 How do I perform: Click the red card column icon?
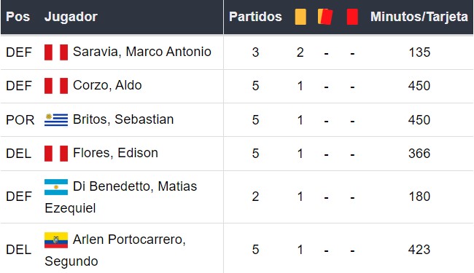352,17
